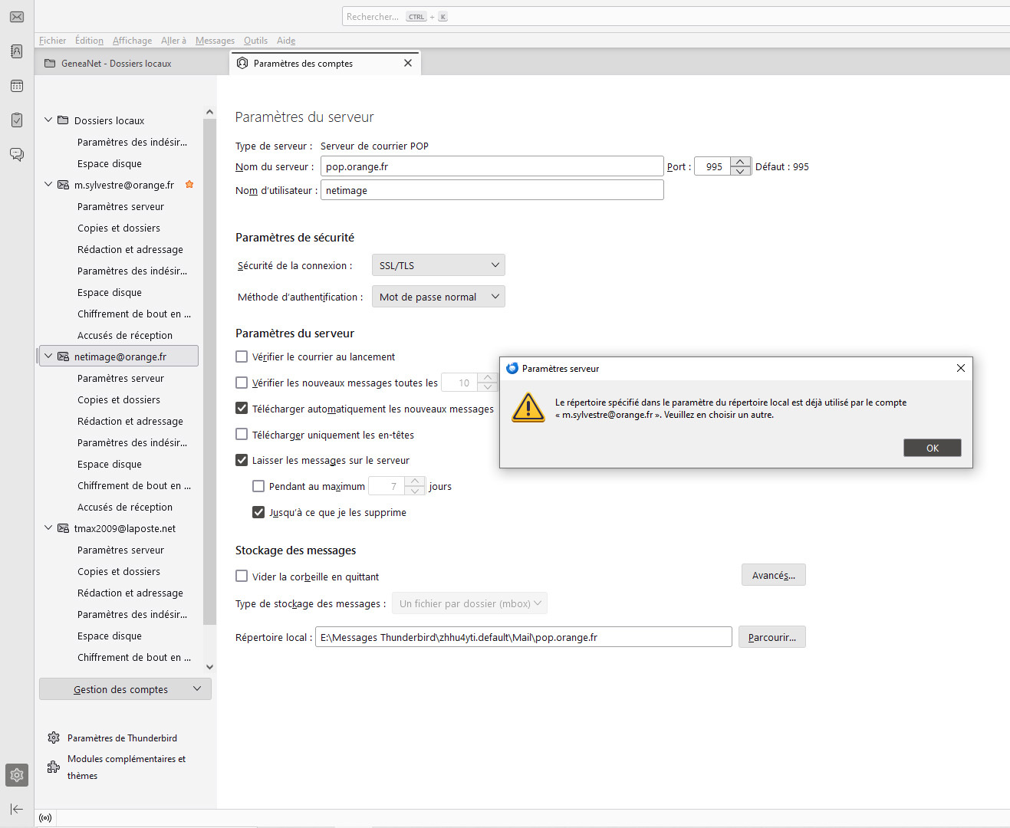
Task: Open the Address Book icon
Action: pyautogui.click(x=17, y=51)
